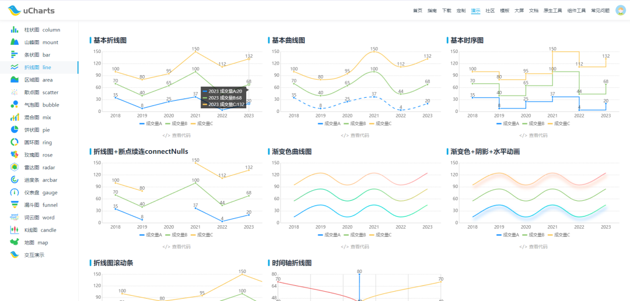630x301 pixels.
Task: Open the 饼状图 pie chart icon
Action: tap(15, 130)
